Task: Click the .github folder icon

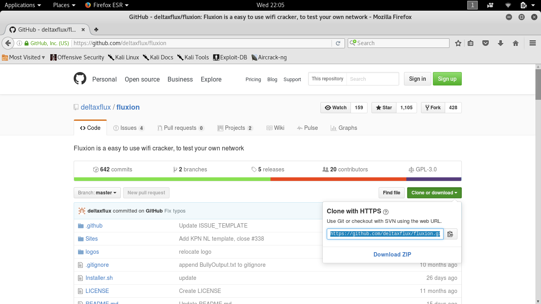Action: coord(81,226)
